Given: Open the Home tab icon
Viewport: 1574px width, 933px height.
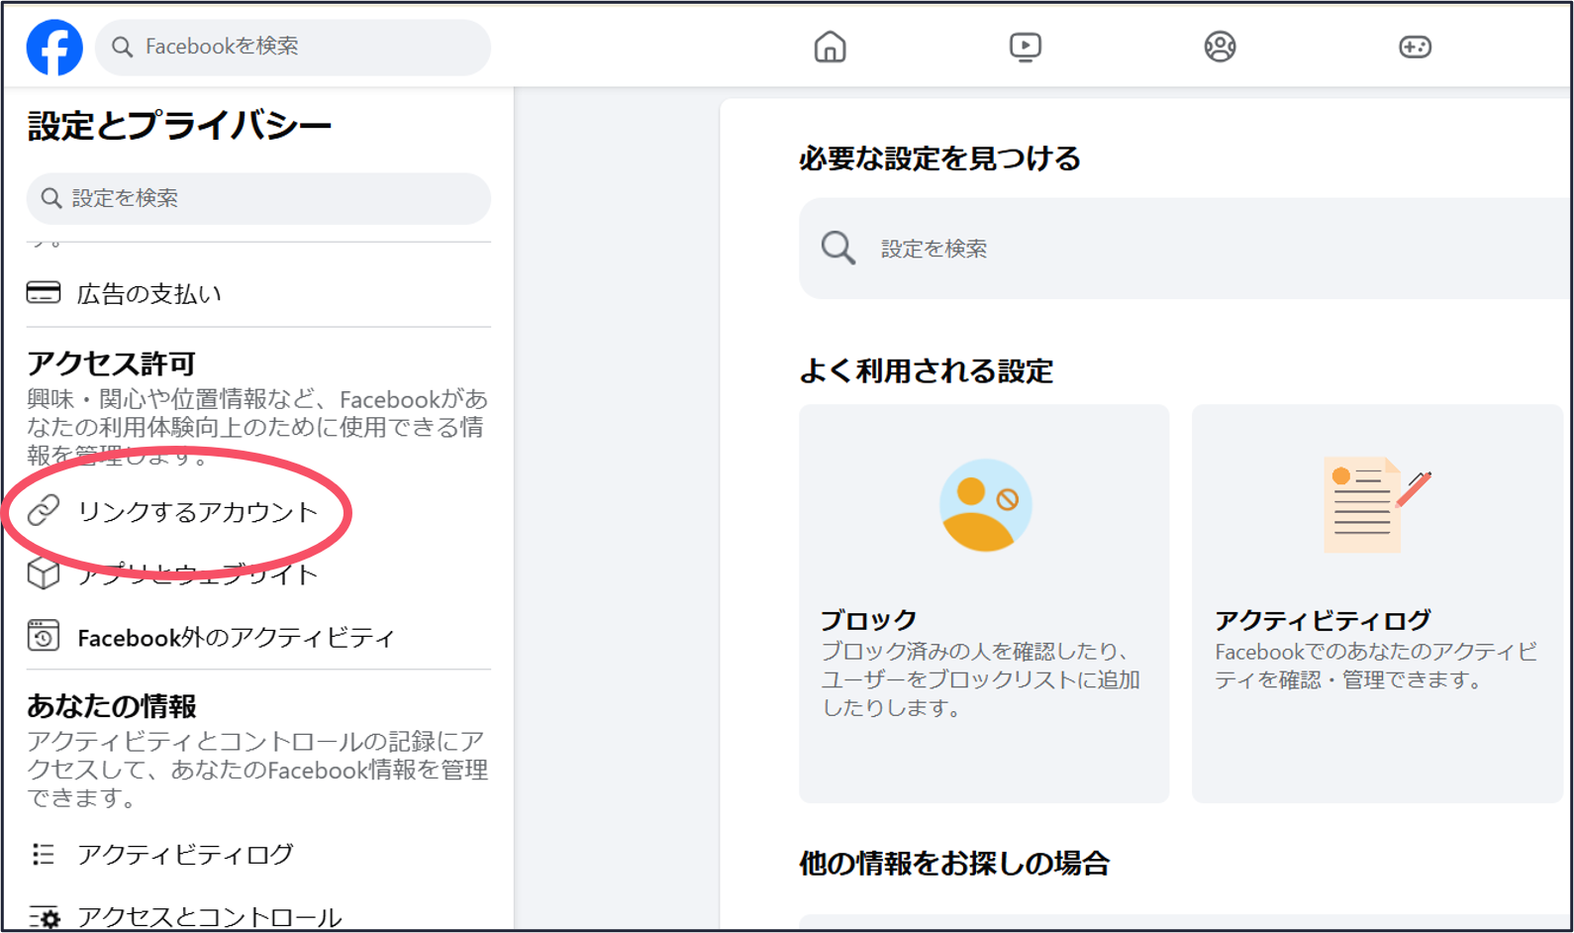Looking at the screenshot, I should (830, 47).
